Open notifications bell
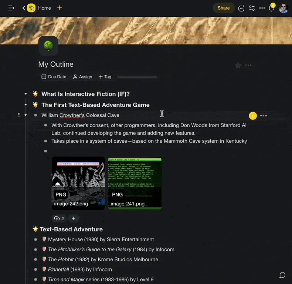Viewport: 292px width, 284px height. click(x=271, y=8)
